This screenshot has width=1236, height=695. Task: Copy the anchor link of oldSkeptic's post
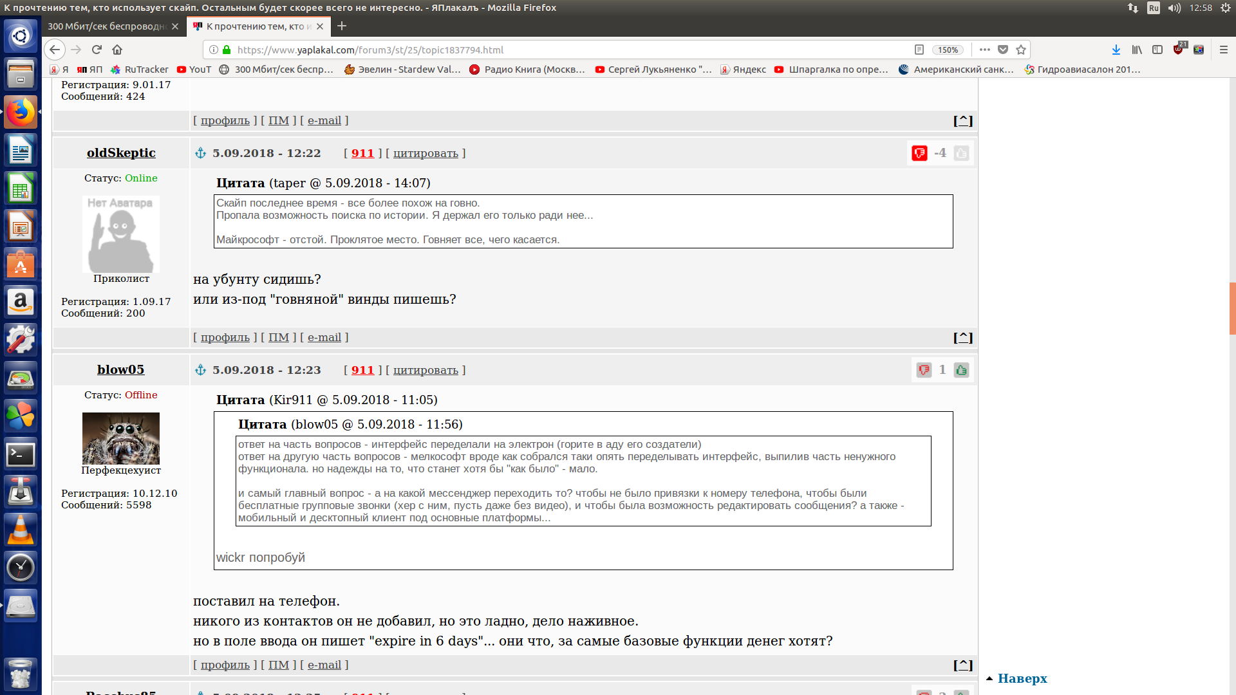(x=200, y=153)
